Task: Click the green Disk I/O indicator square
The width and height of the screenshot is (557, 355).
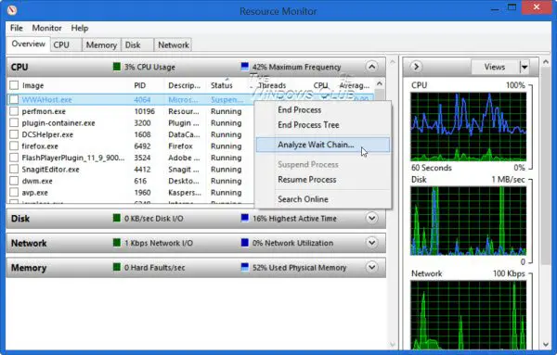Action: pyautogui.click(x=117, y=218)
